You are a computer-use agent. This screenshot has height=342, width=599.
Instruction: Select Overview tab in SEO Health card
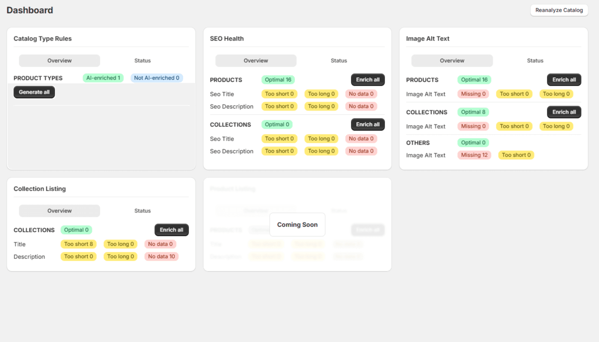coord(256,61)
